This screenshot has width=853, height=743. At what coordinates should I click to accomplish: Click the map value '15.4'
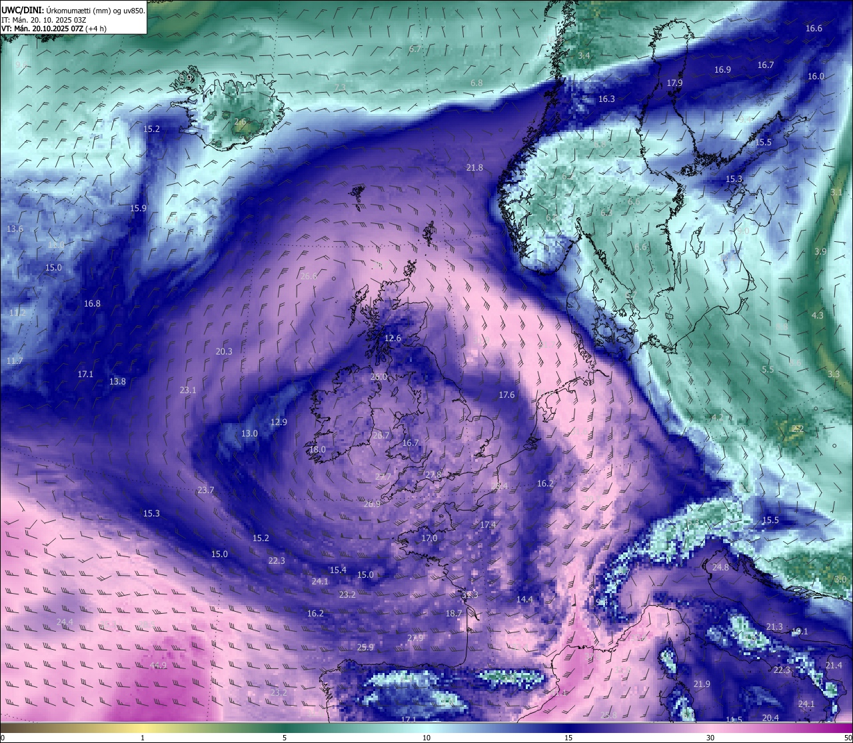click(x=338, y=570)
